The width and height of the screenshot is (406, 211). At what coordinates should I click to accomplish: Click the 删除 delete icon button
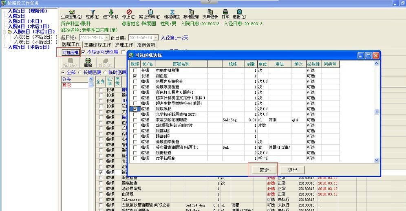point(88,62)
